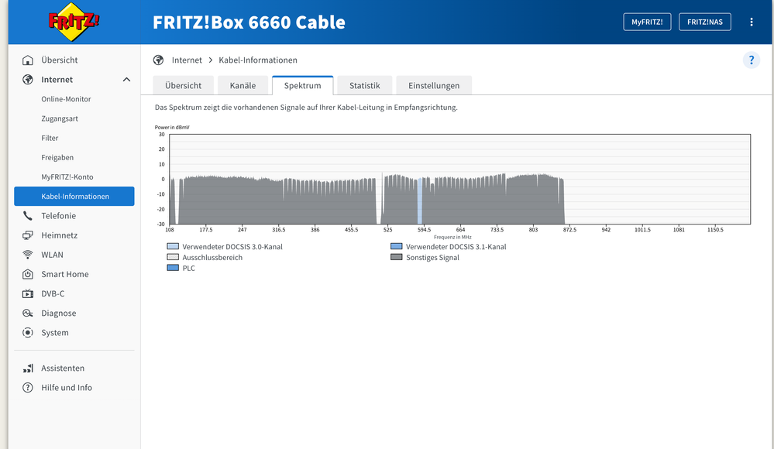This screenshot has height=449, width=774.
Task: Click the Diagnose waveform icon
Action: coord(28,314)
